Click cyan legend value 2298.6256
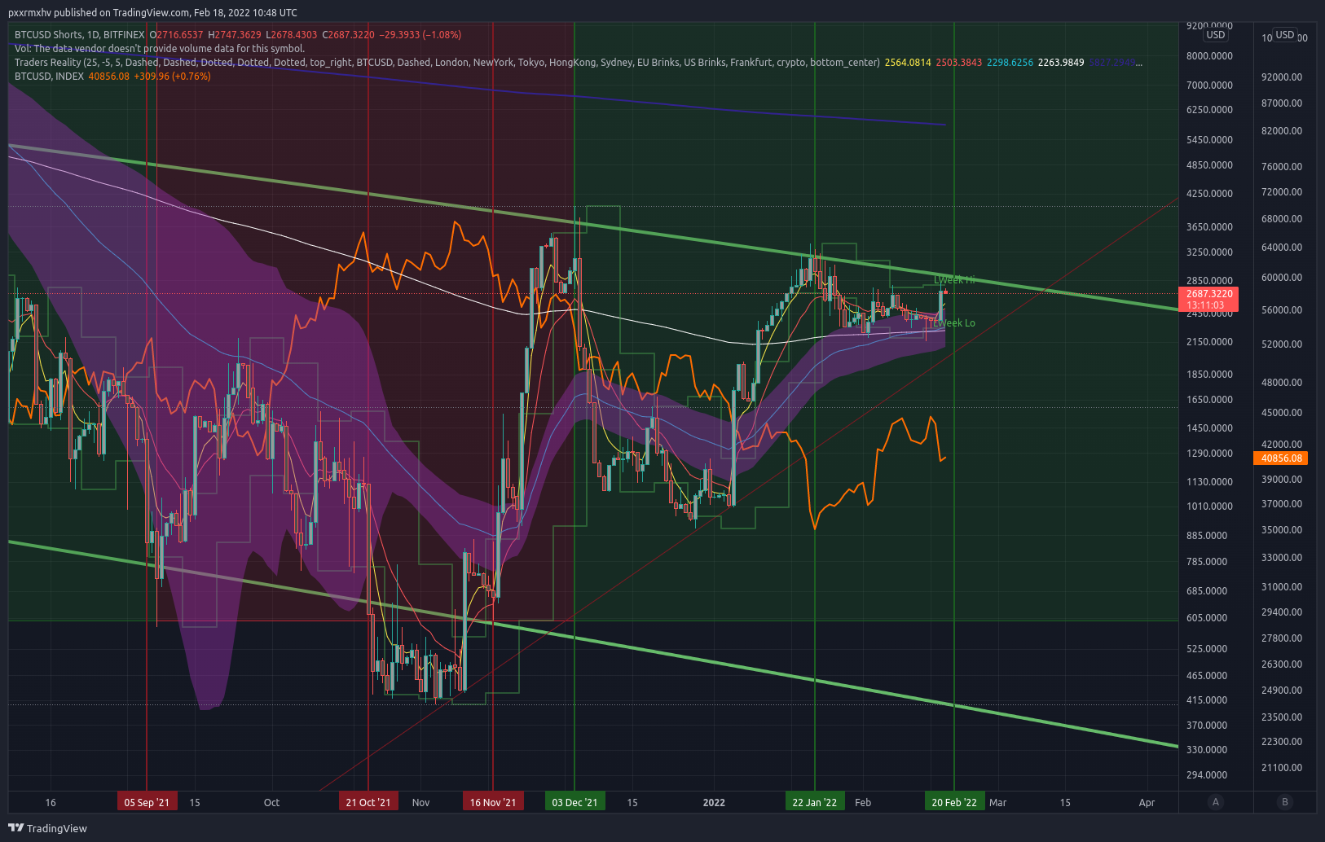 pyautogui.click(x=1010, y=63)
